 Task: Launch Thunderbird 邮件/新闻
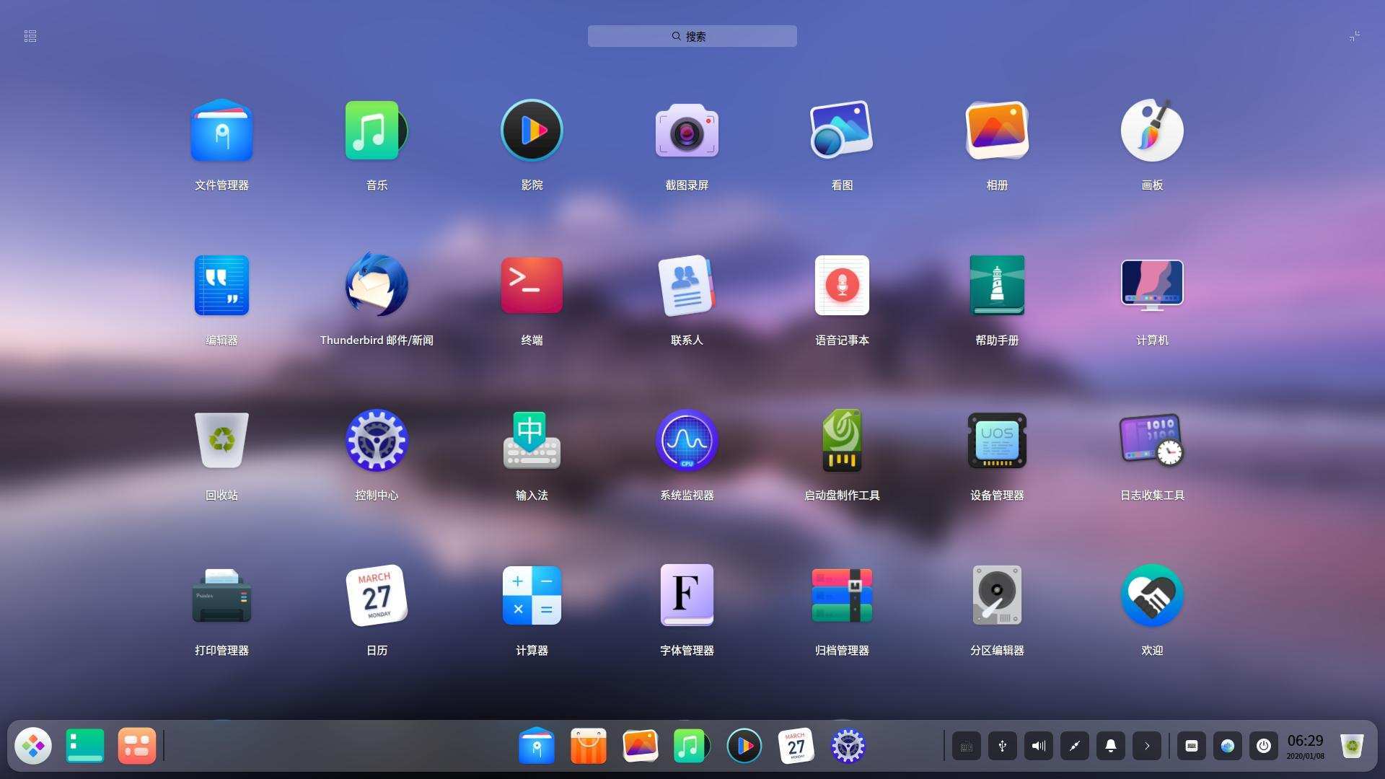(x=377, y=286)
